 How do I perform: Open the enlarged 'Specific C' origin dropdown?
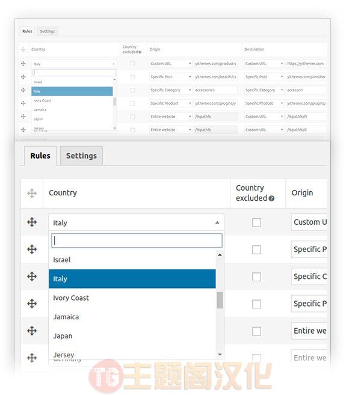click(309, 277)
